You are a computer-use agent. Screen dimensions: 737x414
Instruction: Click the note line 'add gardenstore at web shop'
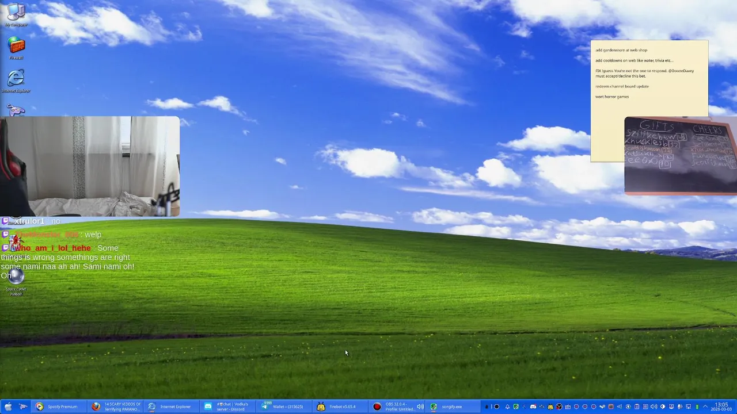621,50
